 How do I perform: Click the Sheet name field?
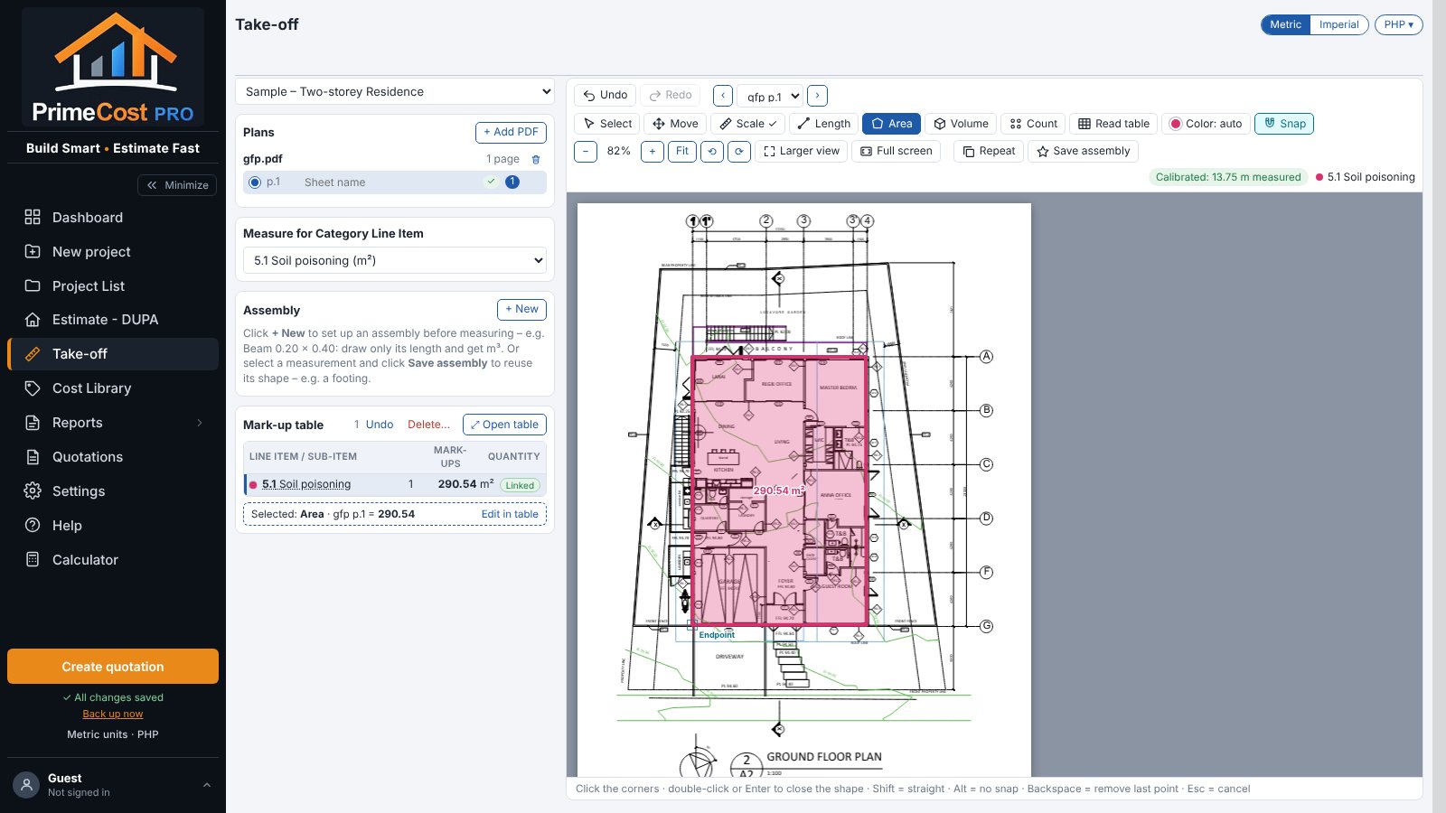(389, 182)
